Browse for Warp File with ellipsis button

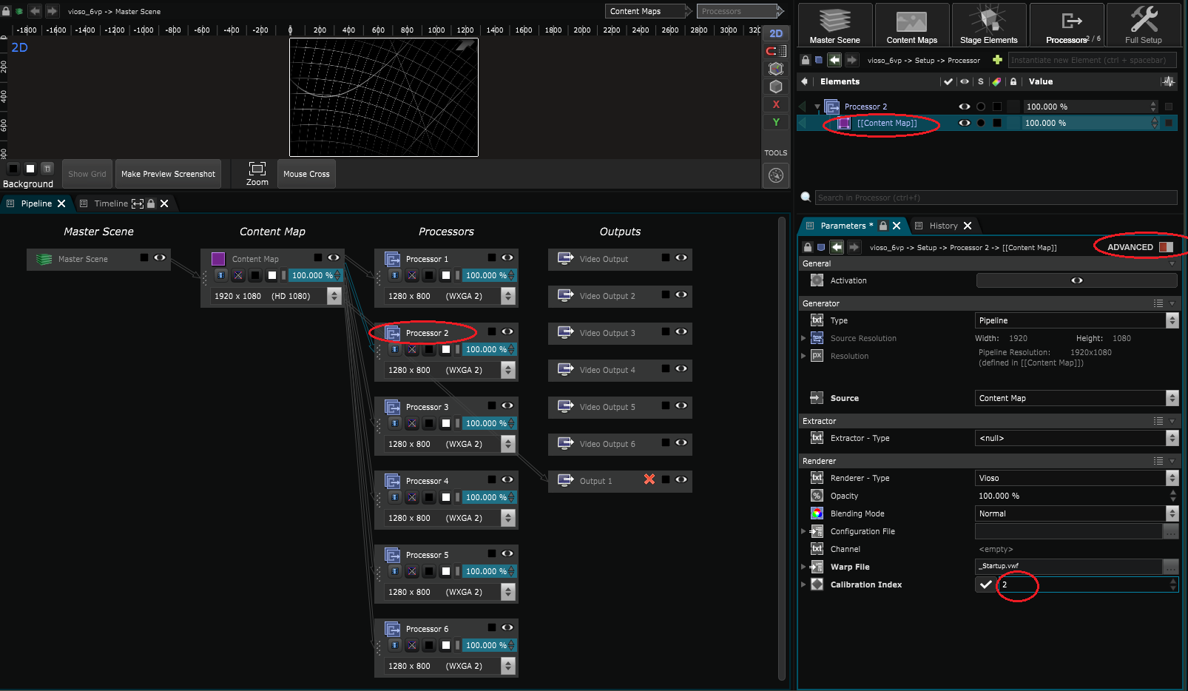click(1170, 567)
